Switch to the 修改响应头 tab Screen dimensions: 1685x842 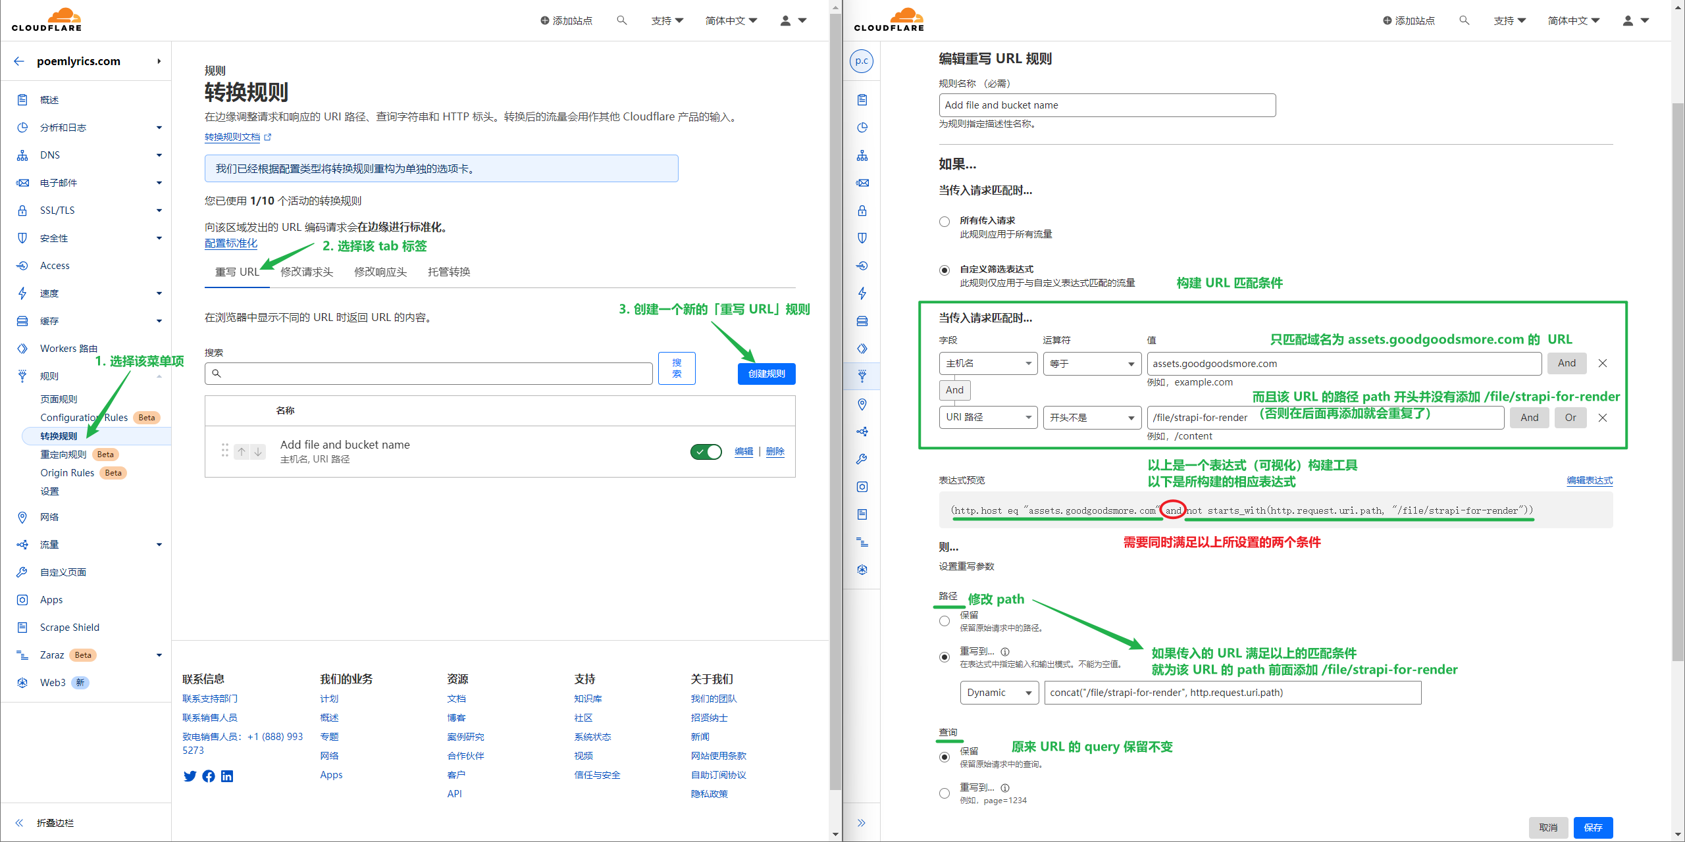click(x=380, y=272)
